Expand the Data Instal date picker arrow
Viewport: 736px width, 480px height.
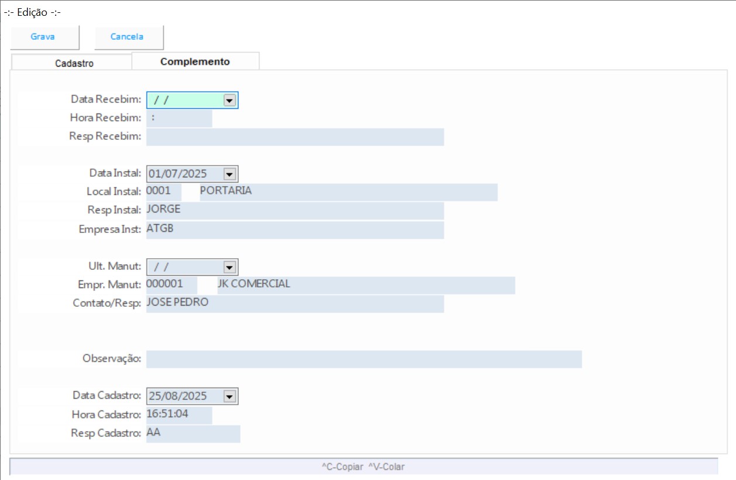pyautogui.click(x=230, y=174)
